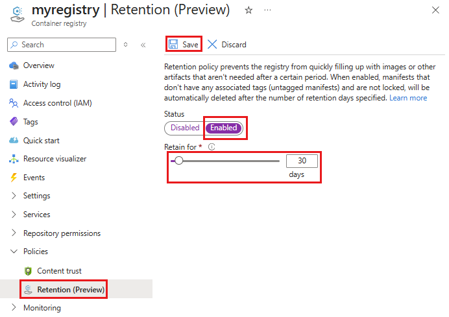Open Resource visualizer
Screen dimensions: 449x317
pos(55,159)
